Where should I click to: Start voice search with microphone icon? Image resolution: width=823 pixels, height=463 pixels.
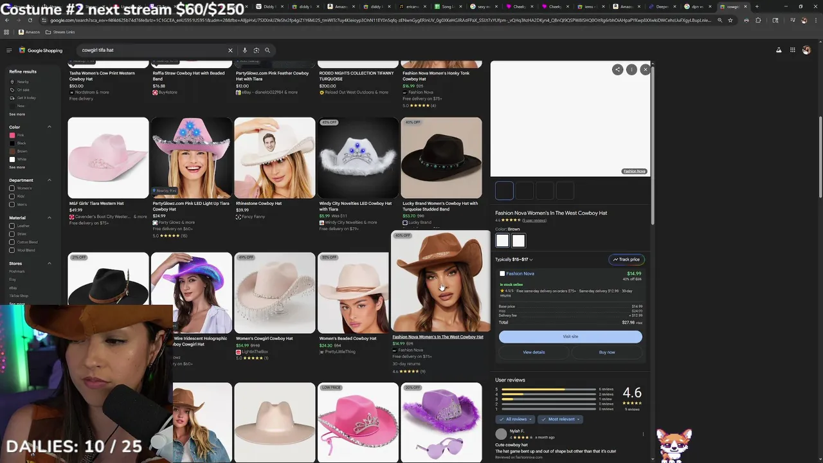[x=244, y=50]
